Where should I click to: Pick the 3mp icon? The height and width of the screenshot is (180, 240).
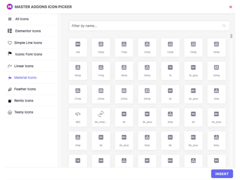pyautogui.click(x=170, y=117)
